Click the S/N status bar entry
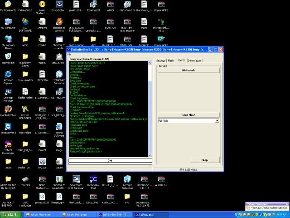 click(188, 169)
